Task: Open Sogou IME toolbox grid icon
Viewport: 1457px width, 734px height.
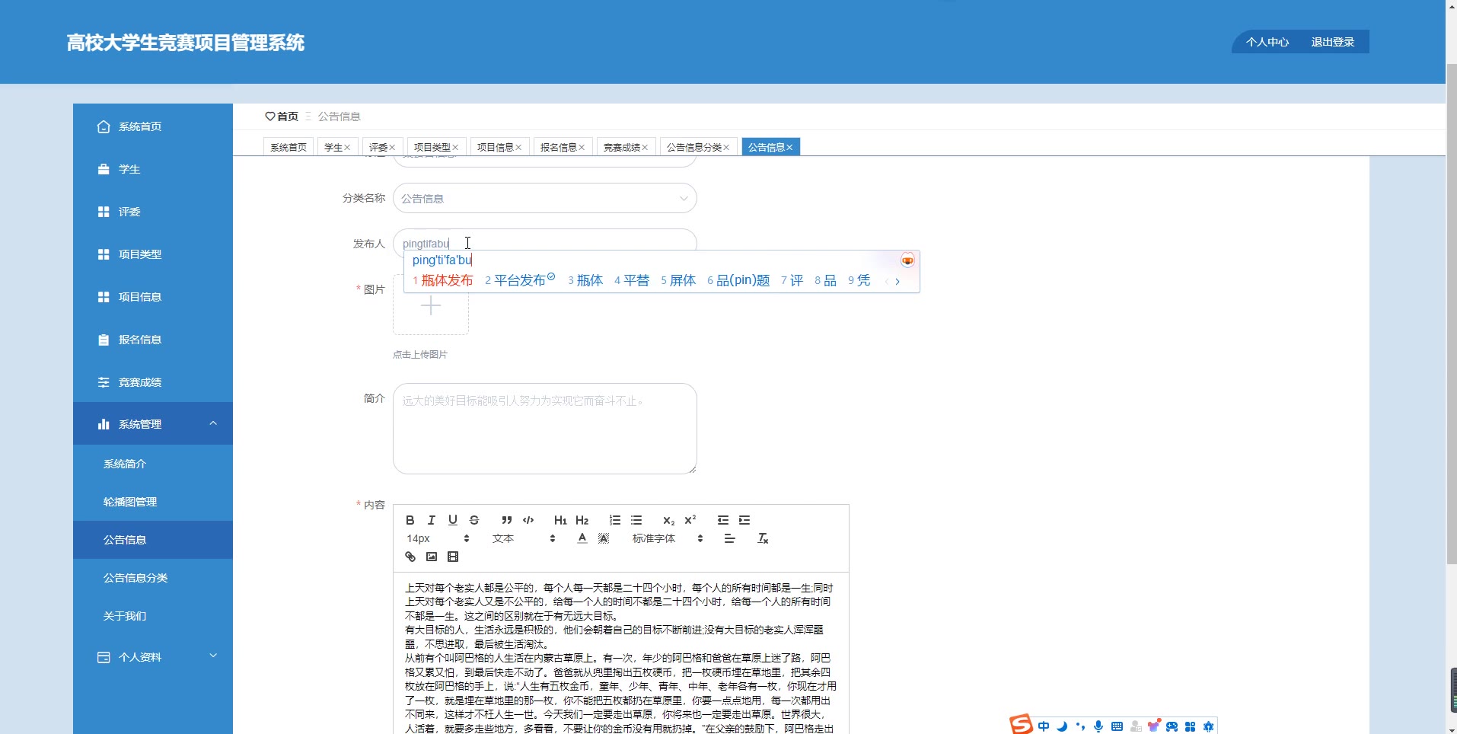Action: pos(1190,726)
